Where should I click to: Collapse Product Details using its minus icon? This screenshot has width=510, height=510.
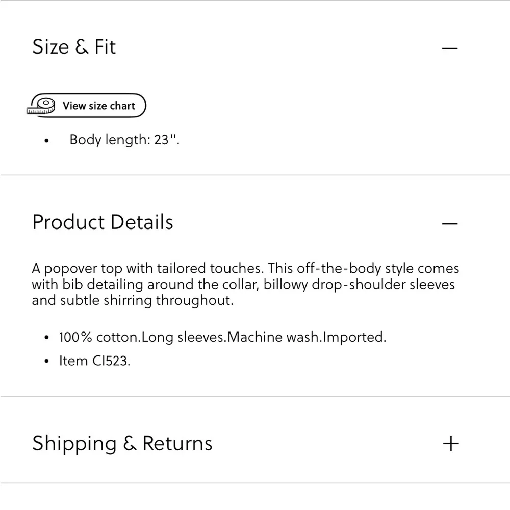(x=450, y=224)
